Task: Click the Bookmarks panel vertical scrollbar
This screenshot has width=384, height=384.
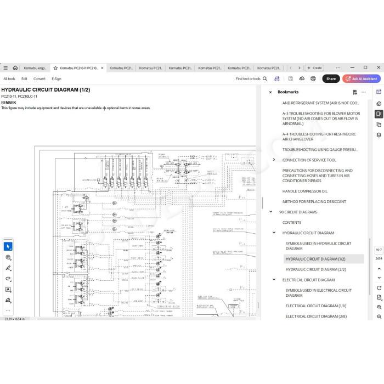Action: pos(370,266)
